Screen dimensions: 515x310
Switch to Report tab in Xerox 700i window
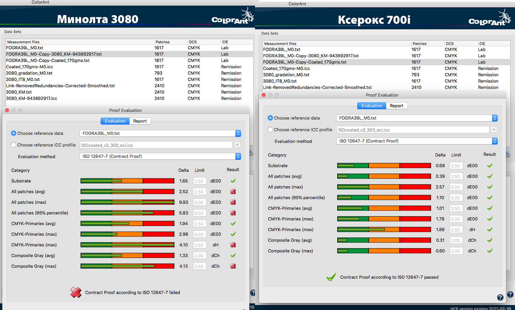click(x=397, y=106)
